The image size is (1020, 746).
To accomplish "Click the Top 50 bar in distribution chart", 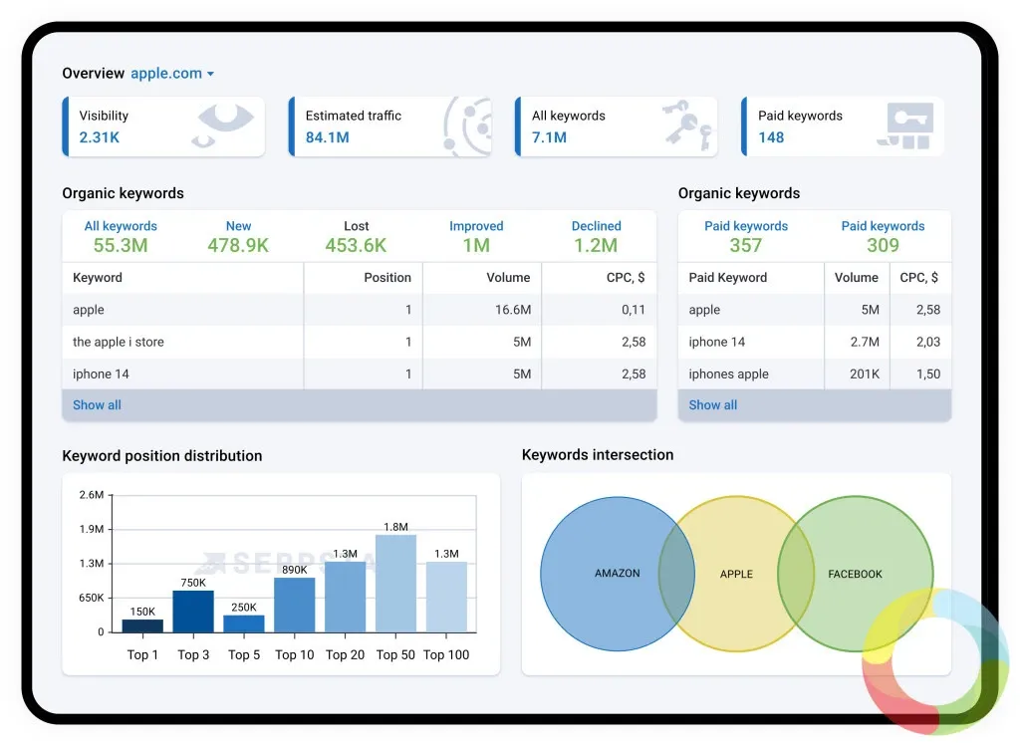I will click(395, 584).
